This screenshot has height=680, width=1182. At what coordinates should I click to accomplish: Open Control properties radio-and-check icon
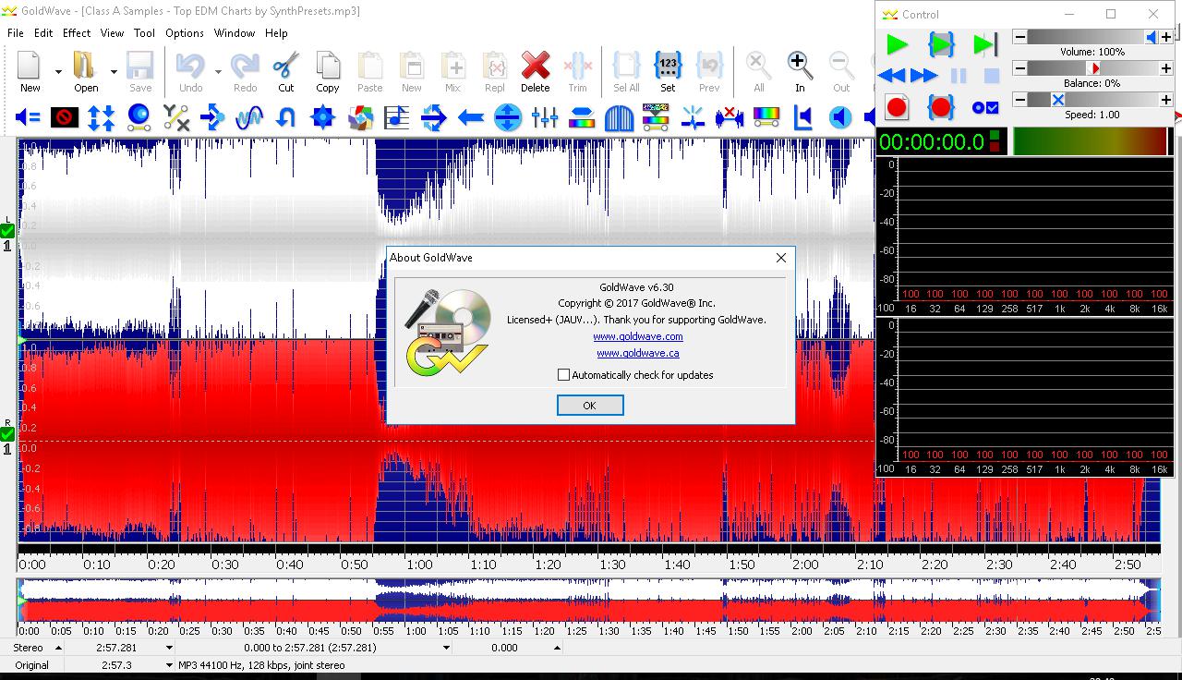985,108
